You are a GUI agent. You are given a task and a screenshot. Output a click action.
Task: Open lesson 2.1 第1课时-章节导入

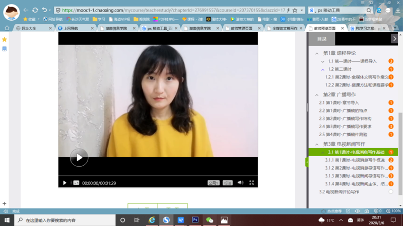point(339,103)
